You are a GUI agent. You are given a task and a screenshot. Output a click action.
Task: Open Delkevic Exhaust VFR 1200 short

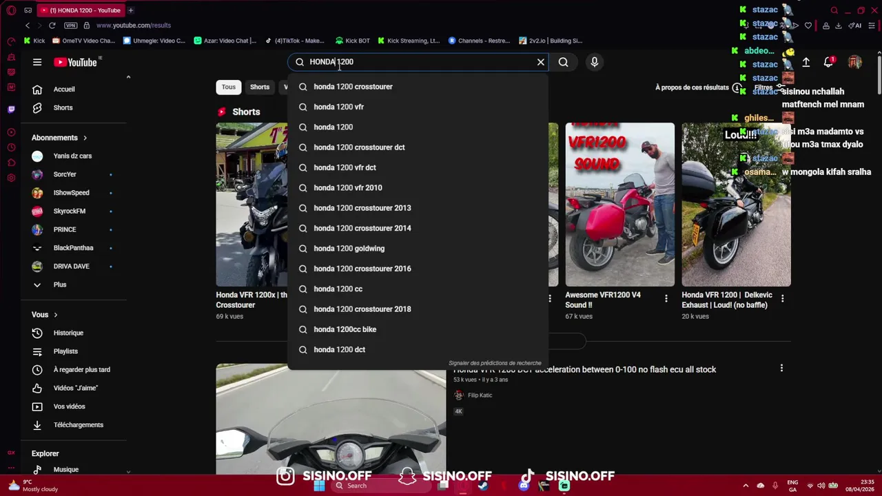[736, 205]
